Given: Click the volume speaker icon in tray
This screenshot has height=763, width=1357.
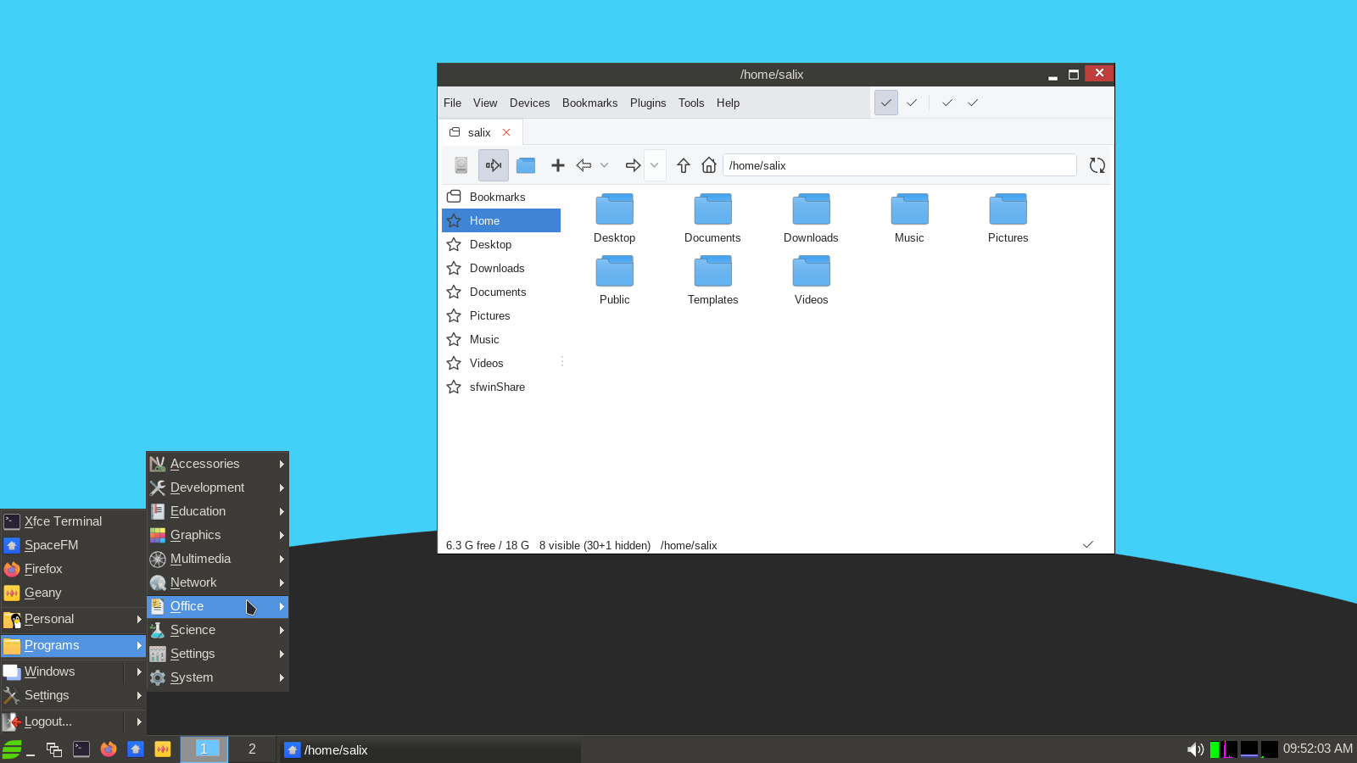Looking at the screenshot, I should tap(1196, 749).
